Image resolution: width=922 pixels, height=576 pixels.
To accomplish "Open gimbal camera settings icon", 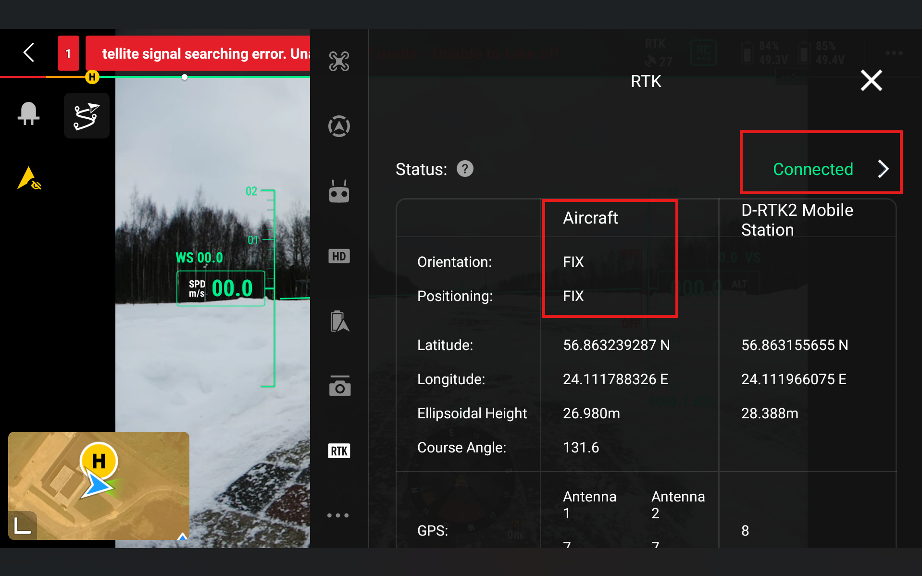I will click(339, 386).
